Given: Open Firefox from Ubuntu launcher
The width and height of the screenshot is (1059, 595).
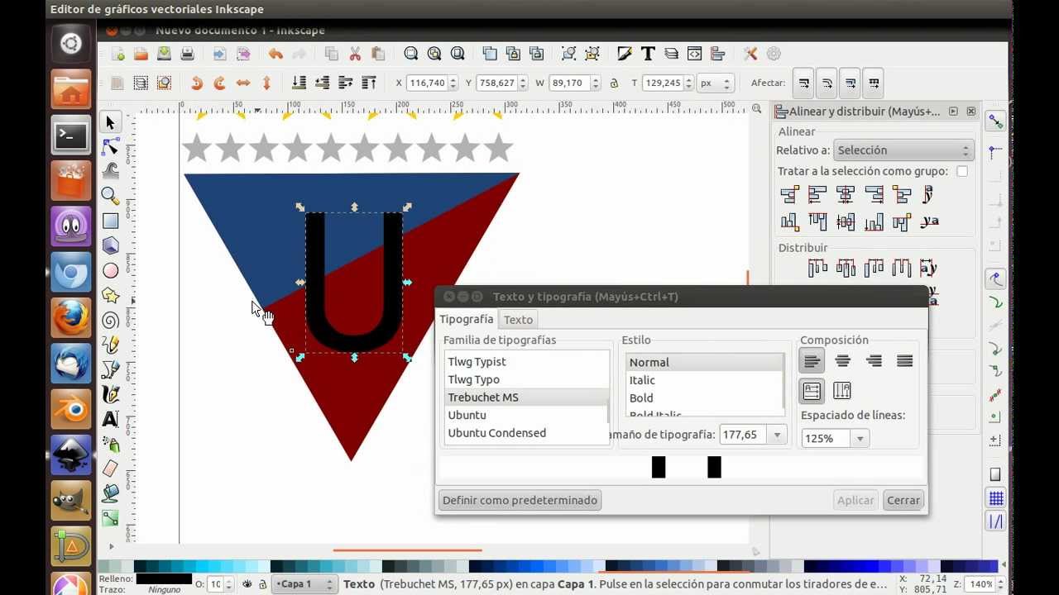Looking at the screenshot, I should [71, 317].
